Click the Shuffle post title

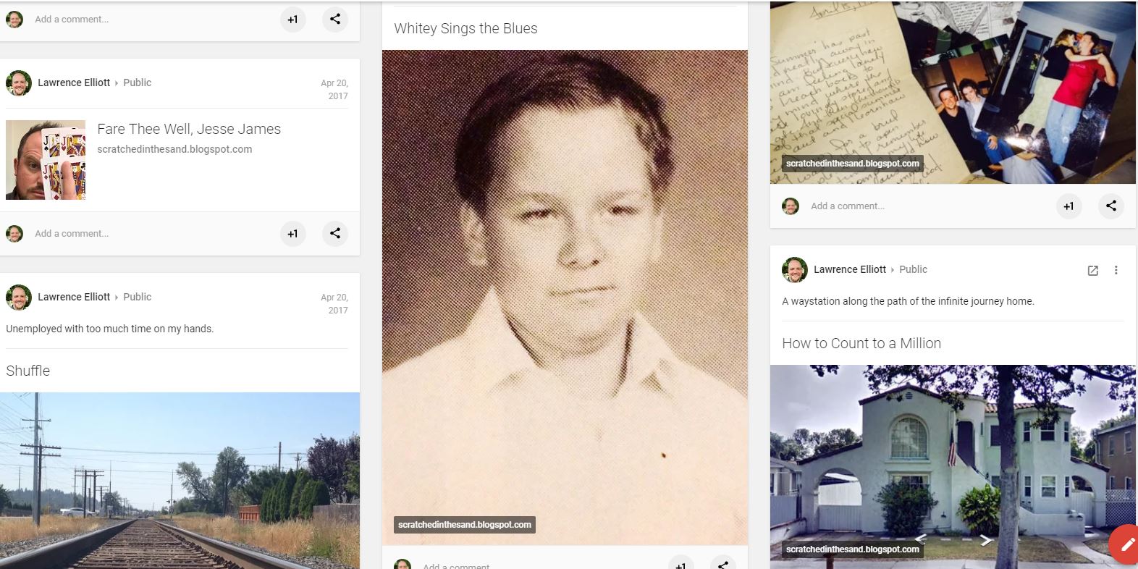(x=28, y=371)
